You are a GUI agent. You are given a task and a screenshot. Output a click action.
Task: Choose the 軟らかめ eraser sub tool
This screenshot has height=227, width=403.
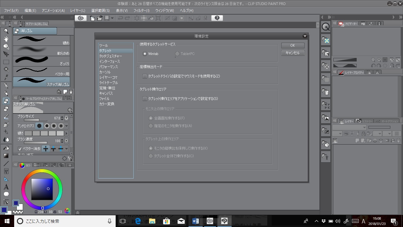pyautogui.click(x=42, y=51)
